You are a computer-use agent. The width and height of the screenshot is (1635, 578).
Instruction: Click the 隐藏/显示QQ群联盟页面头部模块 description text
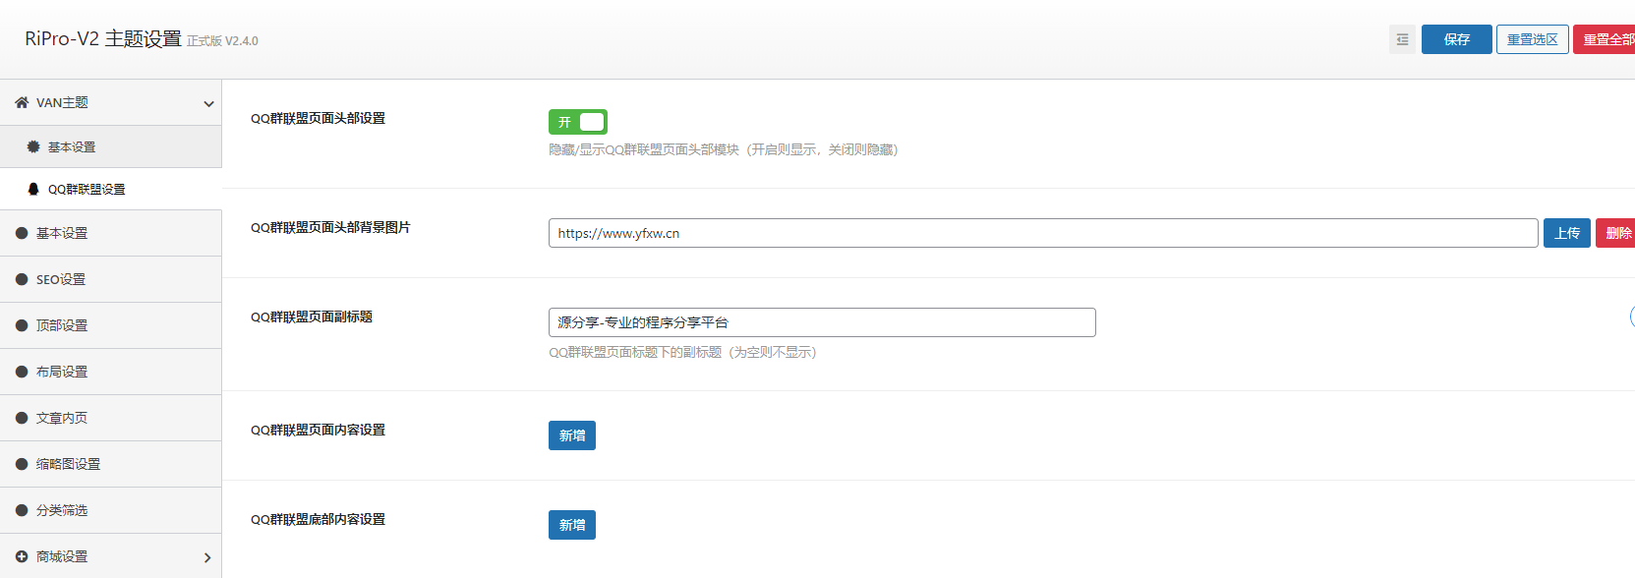tap(724, 149)
